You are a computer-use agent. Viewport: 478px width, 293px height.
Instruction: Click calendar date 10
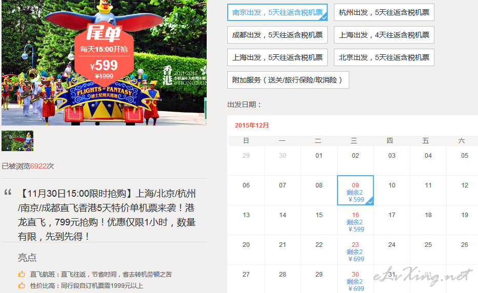[392, 185]
